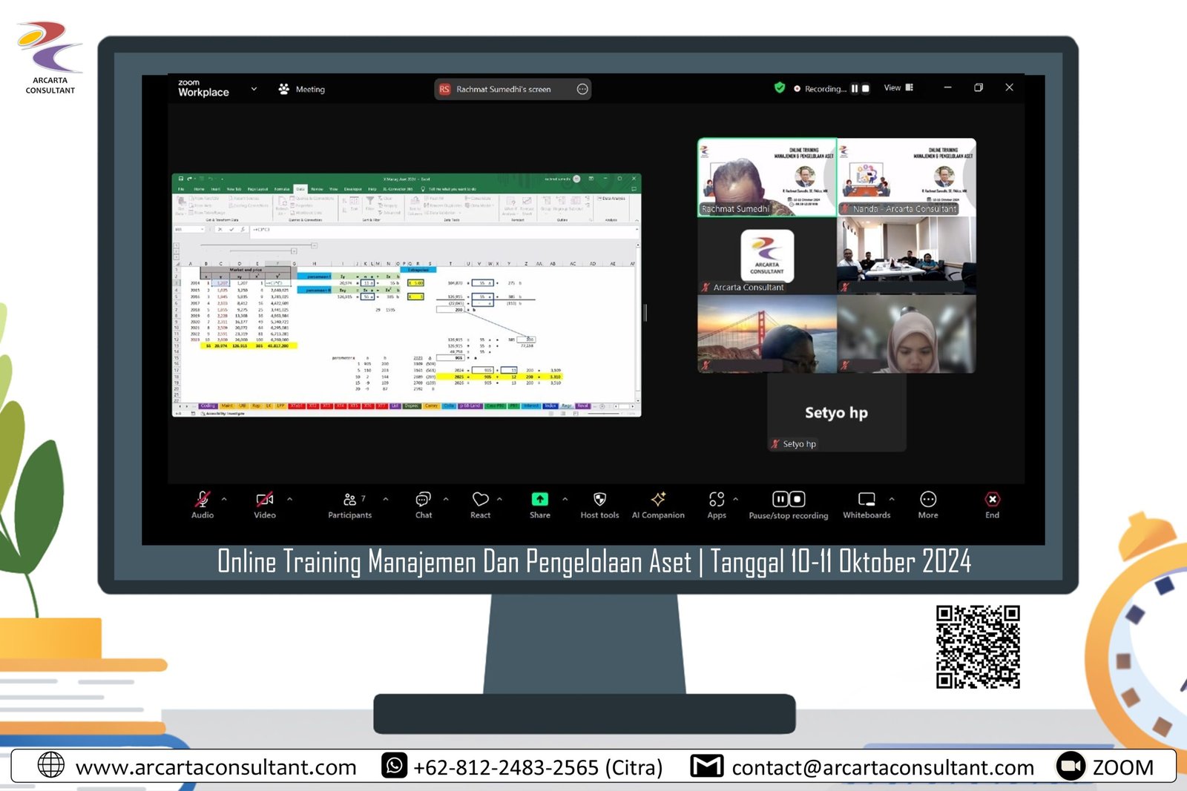The width and height of the screenshot is (1187, 791).
Task: Open Host tools shield icon
Action: pyautogui.click(x=599, y=500)
